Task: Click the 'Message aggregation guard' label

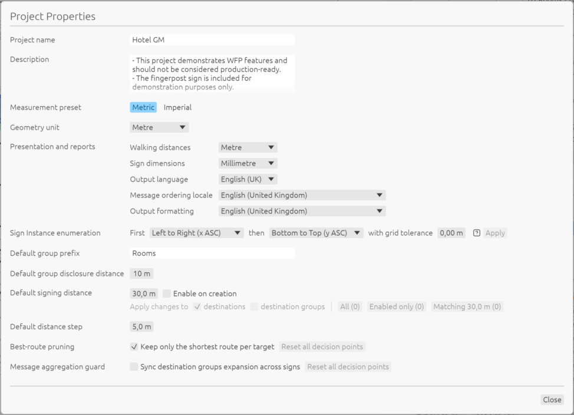Action: (58, 367)
